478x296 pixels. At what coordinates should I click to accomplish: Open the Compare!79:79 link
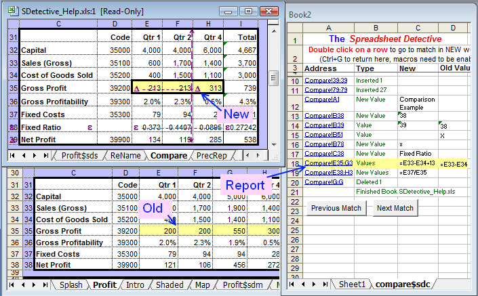tap(325, 90)
